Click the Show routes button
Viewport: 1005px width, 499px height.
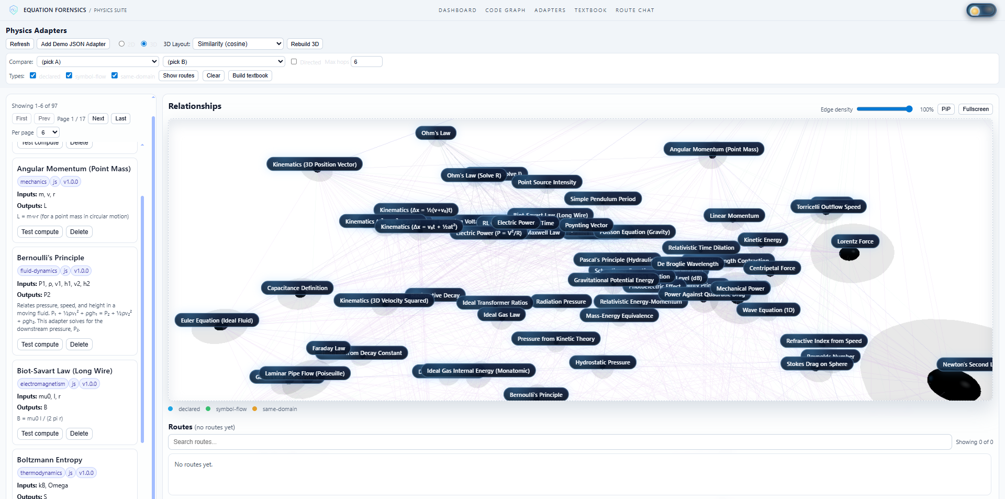[x=178, y=75]
